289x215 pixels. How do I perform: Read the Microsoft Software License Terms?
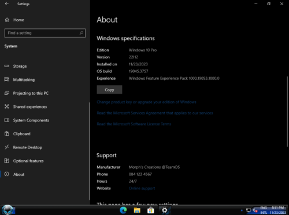tap(134, 124)
